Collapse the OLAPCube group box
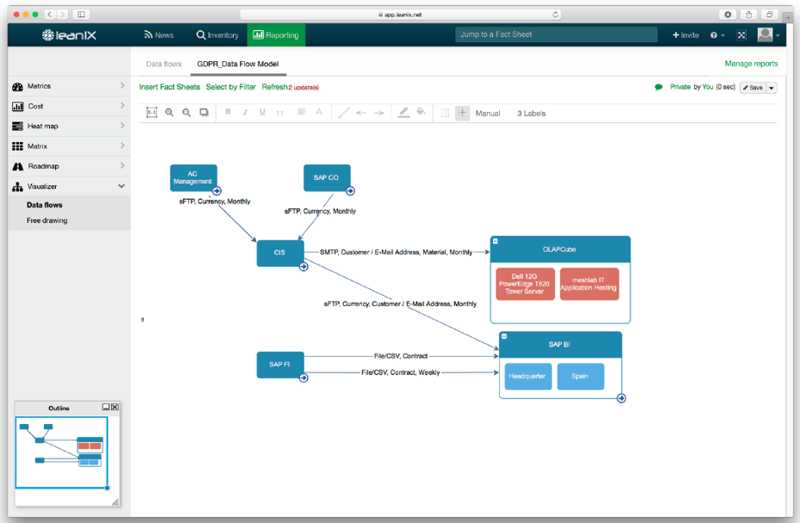The image size is (800, 523). (495, 242)
